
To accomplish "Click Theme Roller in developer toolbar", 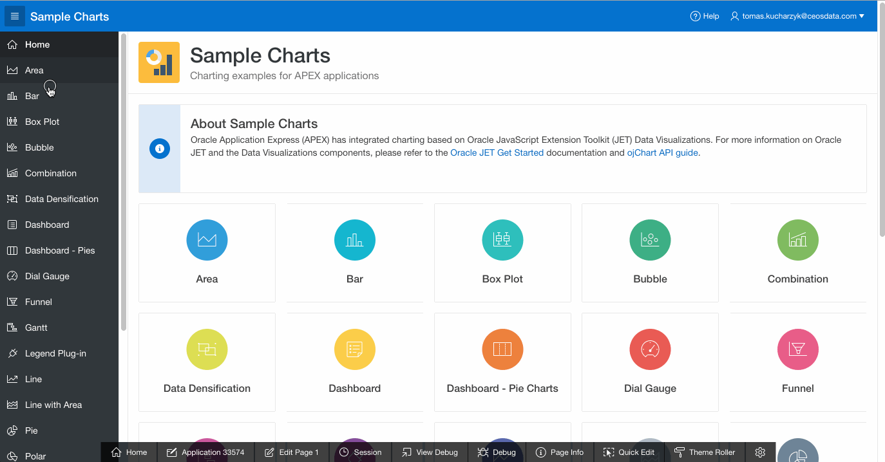I will pos(705,452).
